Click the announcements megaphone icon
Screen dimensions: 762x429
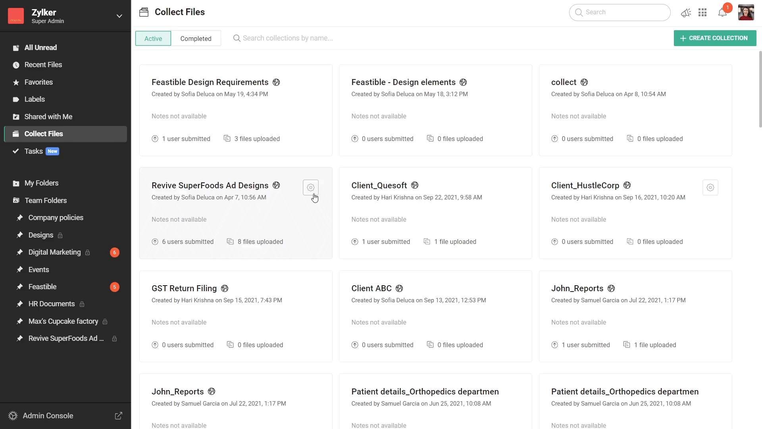(686, 13)
